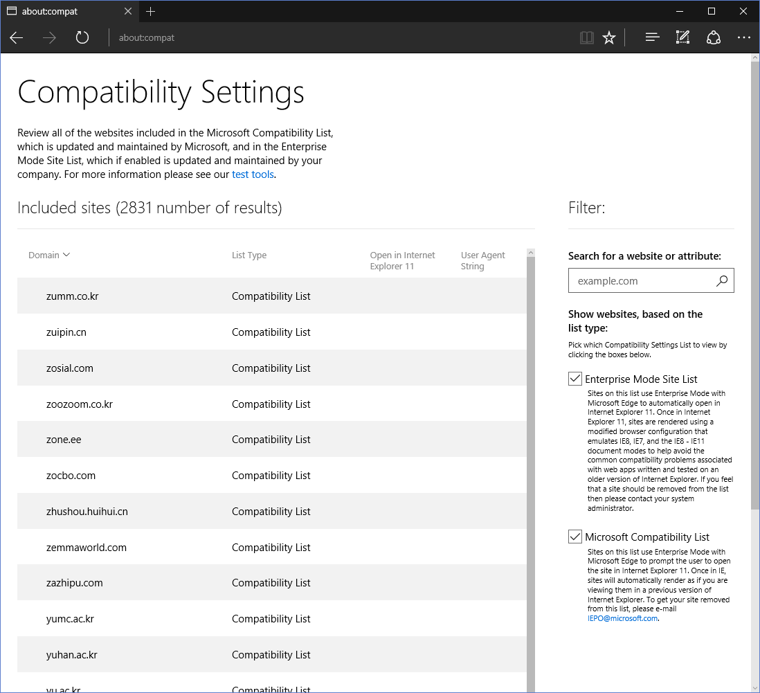Select the zazhipu.com domain
The image size is (760, 693).
tap(75, 583)
